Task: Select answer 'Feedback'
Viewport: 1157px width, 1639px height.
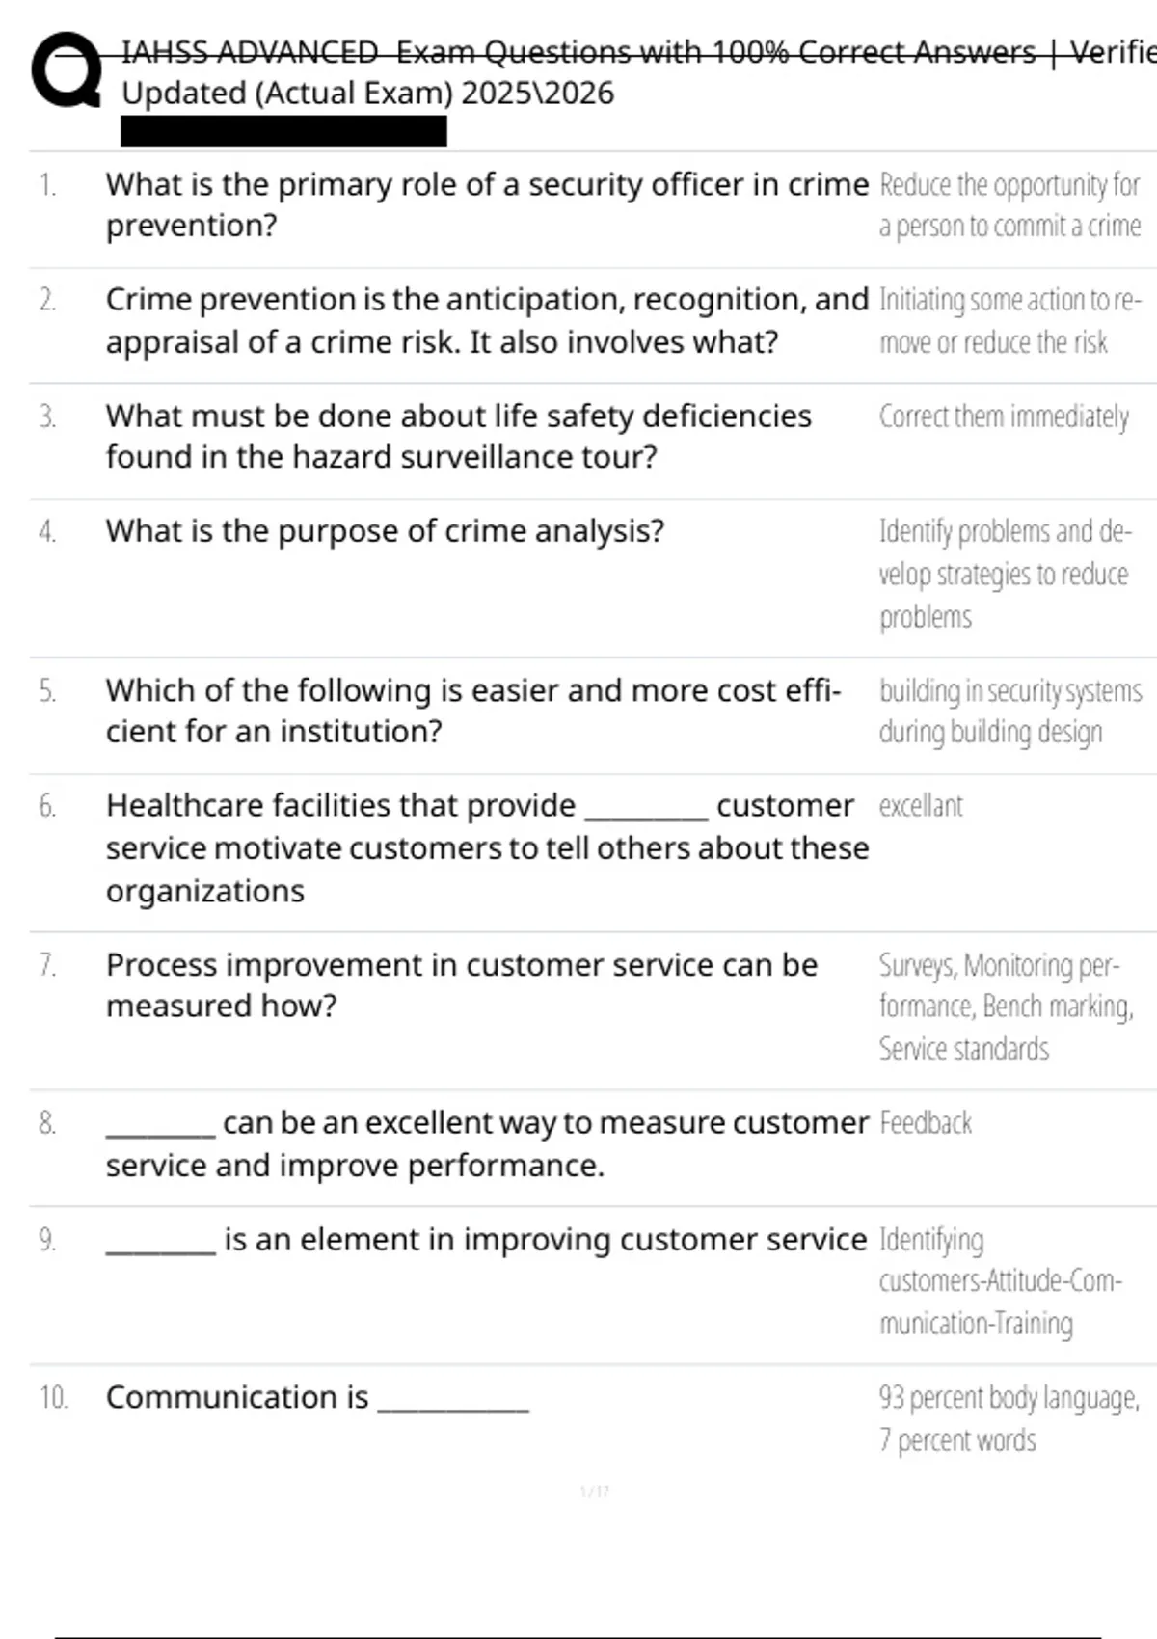Action: [926, 1123]
